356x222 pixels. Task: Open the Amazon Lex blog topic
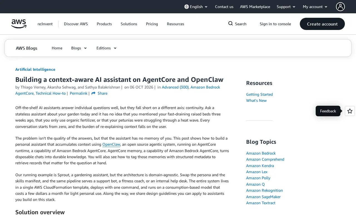(x=257, y=172)
